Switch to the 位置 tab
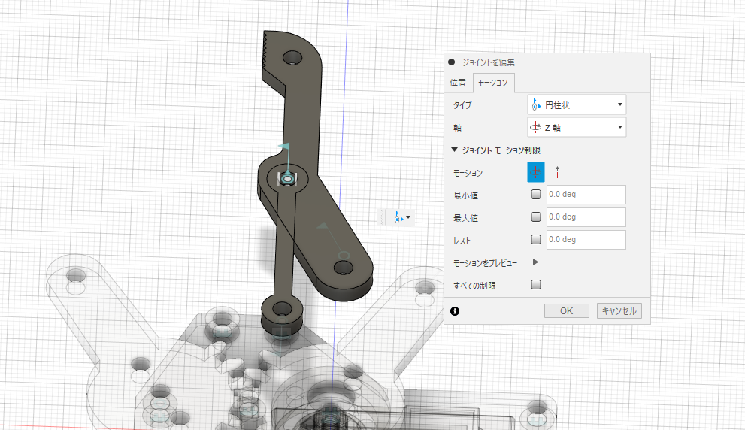Screen dimensions: 745x430 point(458,83)
